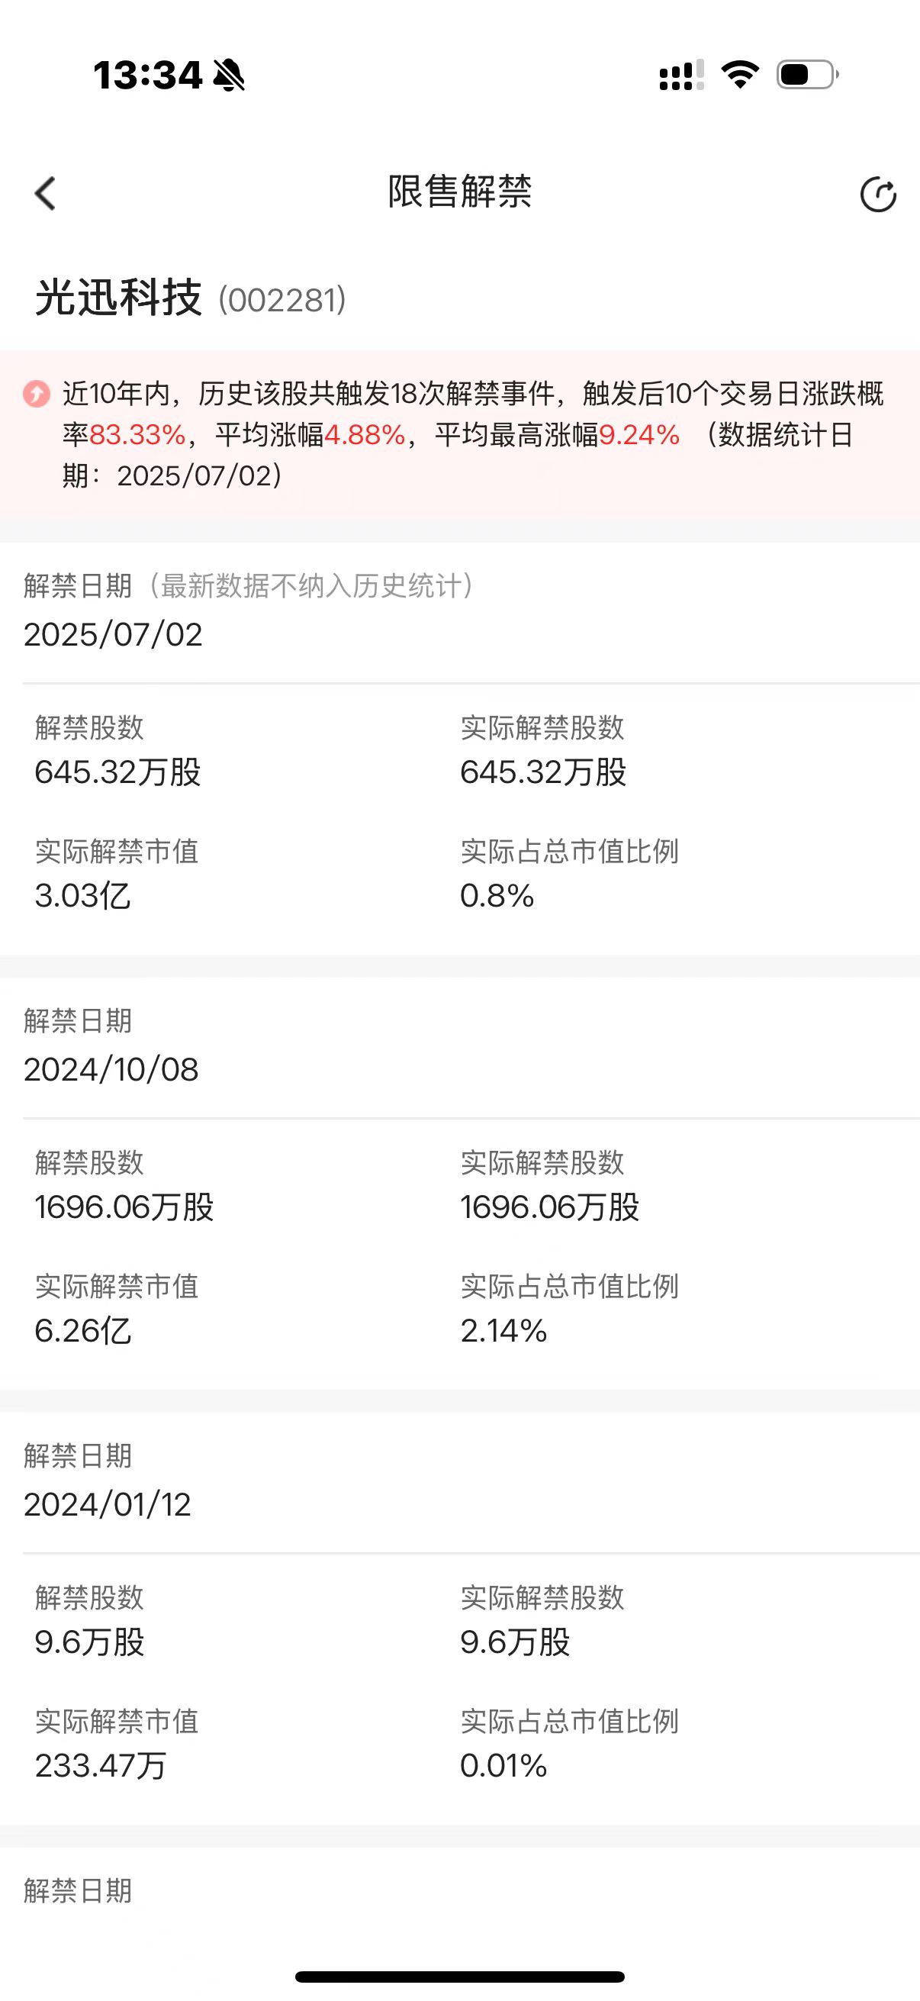Tap the 2.14% market value ratio
The image size is (920, 2001).
coord(503,1331)
